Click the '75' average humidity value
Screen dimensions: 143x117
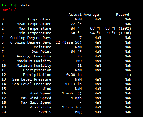pyautogui.click(x=79, y=56)
